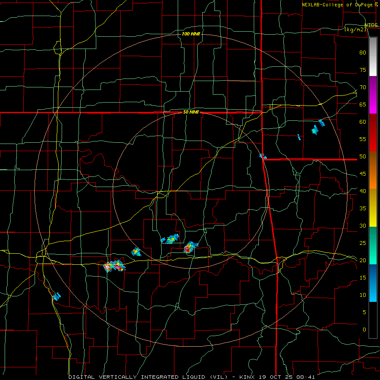
Task: Click the 80 value on the VIL scale
Action: pyautogui.click(x=363, y=53)
